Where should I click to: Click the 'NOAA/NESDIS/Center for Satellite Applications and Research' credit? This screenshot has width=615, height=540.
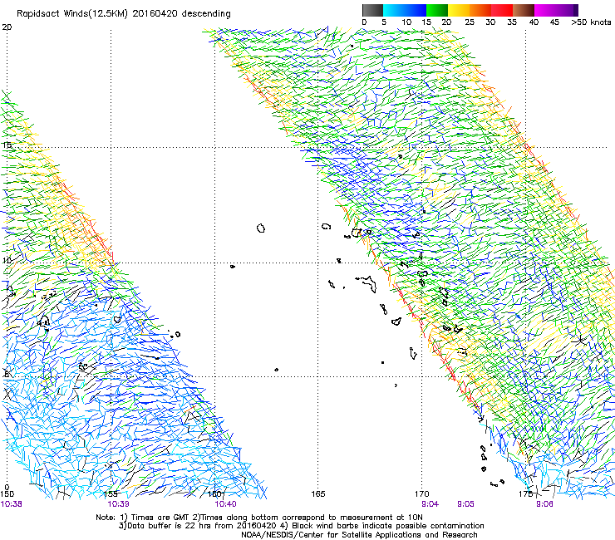point(359,535)
